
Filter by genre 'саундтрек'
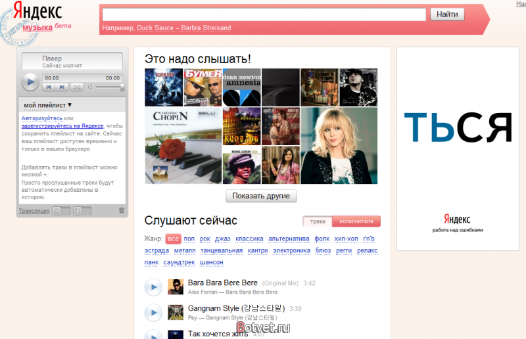click(179, 262)
